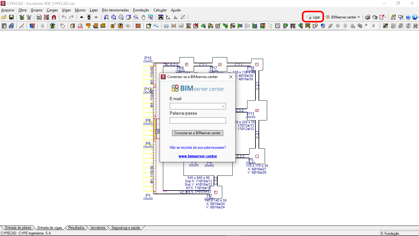Image resolution: width=419 pixels, height=236 pixels.
Task: Click the '170 x 170 x 40' footing text
Action: (257, 166)
